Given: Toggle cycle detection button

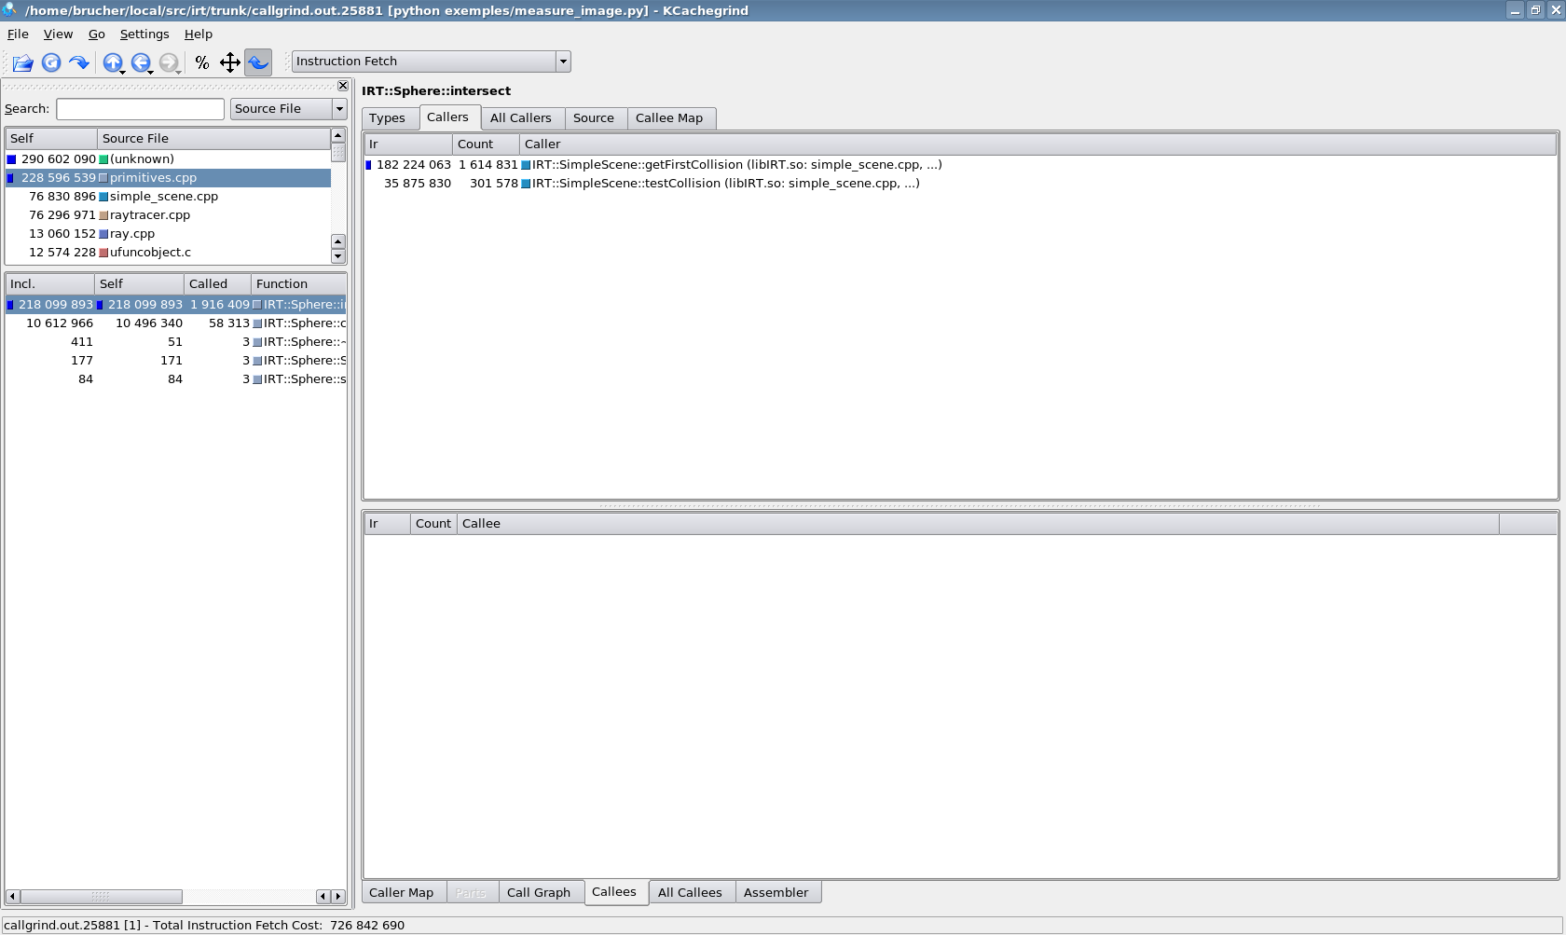Looking at the screenshot, I should coord(258,62).
